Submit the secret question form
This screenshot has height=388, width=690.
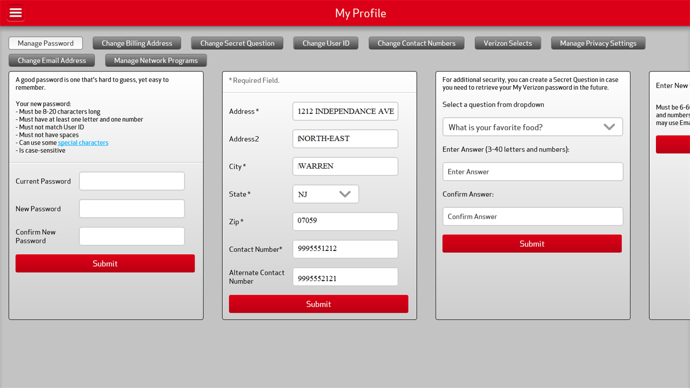(532, 244)
